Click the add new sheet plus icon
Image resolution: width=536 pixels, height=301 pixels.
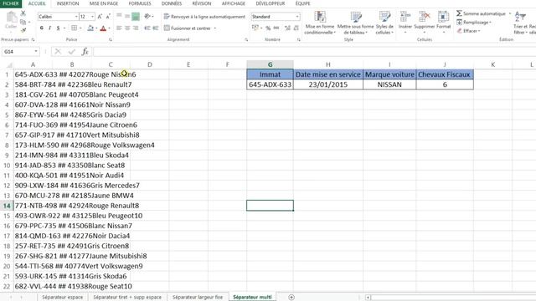pyautogui.click(x=291, y=298)
